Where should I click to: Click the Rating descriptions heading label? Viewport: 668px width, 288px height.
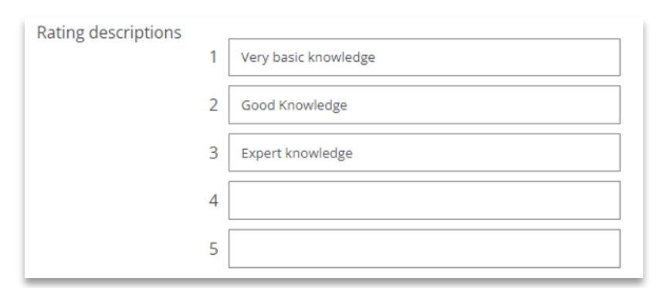(x=109, y=32)
